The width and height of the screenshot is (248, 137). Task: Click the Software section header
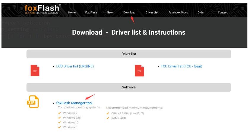(128, 87)
